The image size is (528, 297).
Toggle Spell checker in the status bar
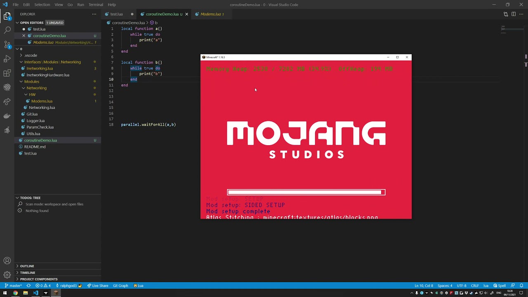[x=500, y=285]
